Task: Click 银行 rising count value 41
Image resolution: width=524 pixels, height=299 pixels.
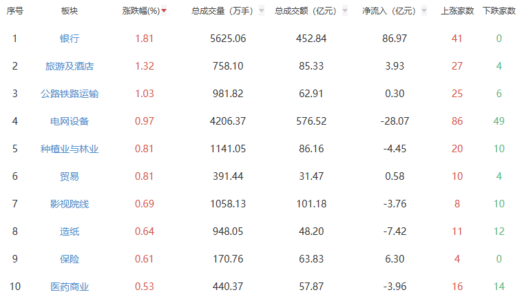Action: (457, 38)
